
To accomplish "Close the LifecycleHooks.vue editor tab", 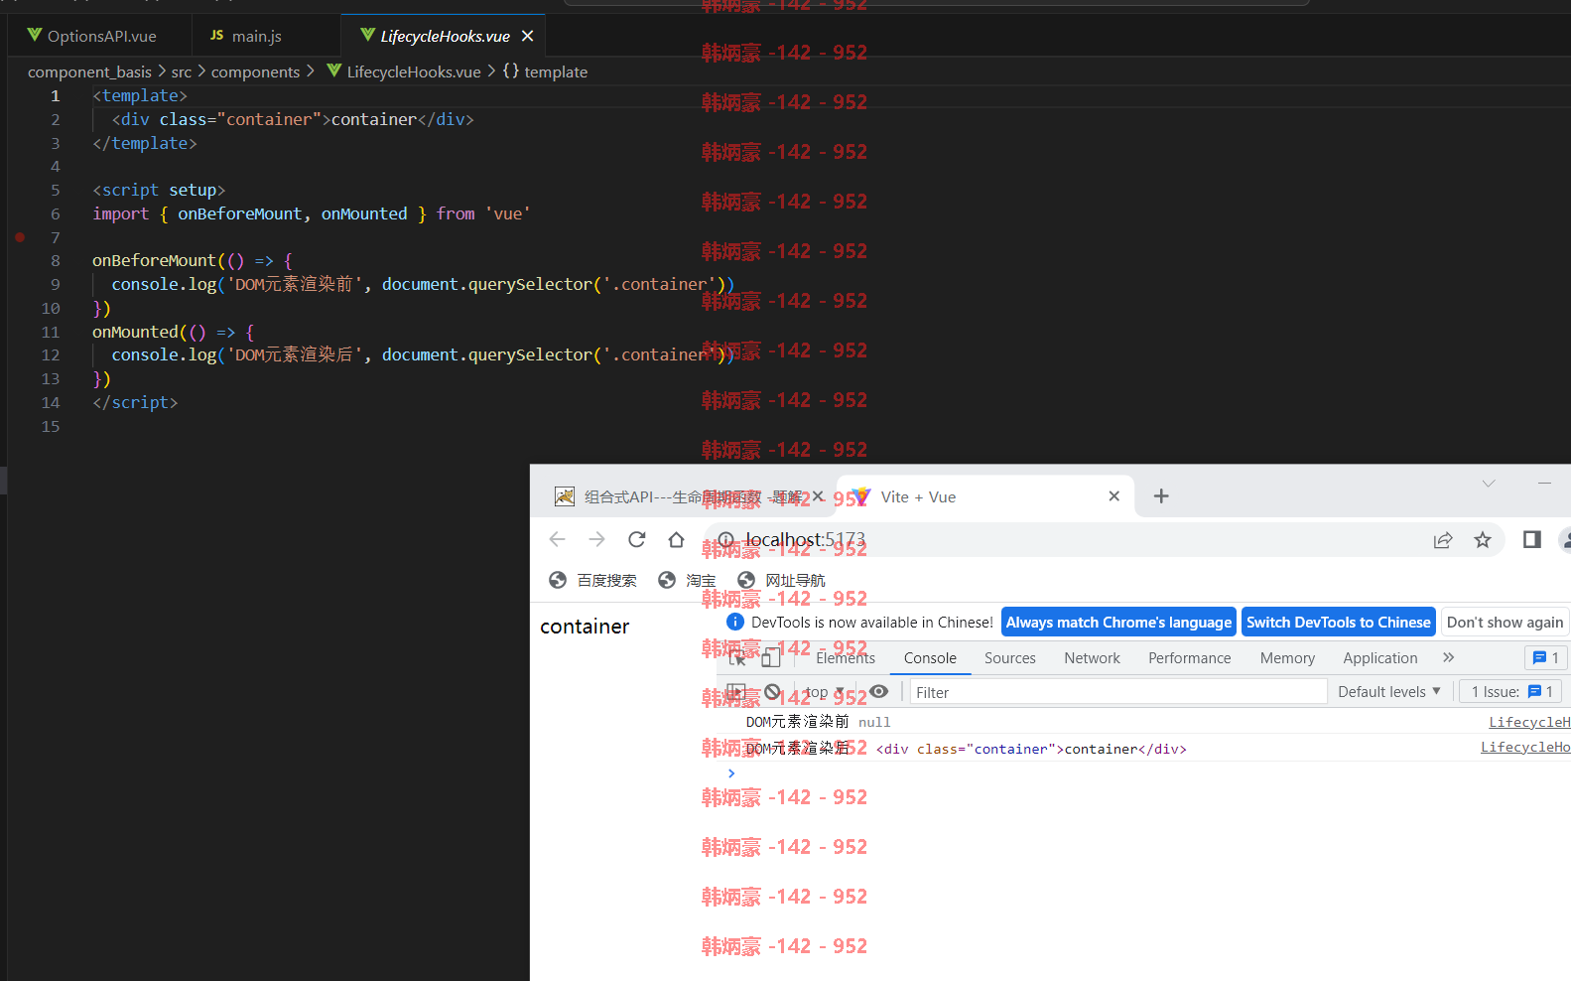I will [x=528, y=36].
